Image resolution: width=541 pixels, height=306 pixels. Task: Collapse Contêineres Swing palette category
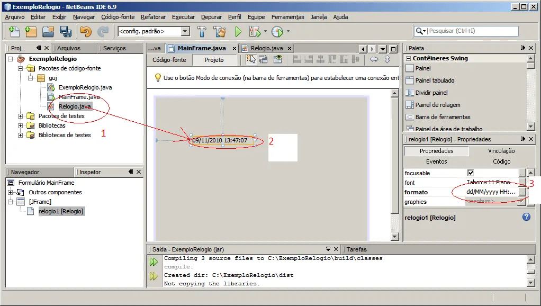point(409,58)
